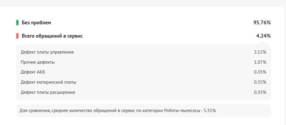Select Дефект платы расширения label

point(48,92)
